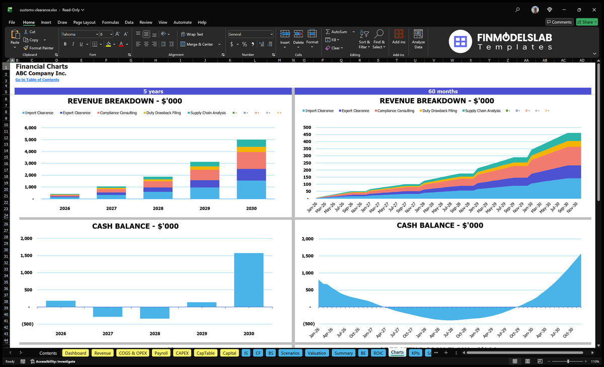
Task: Follow the Go to Table of Contents link
Action: coord(37,80)
